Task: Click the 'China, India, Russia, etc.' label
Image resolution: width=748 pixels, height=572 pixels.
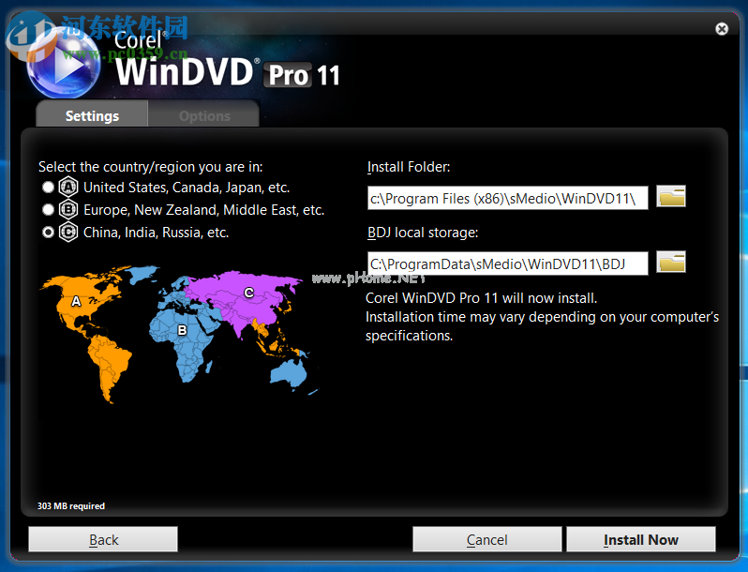Action: click(156, 233)
